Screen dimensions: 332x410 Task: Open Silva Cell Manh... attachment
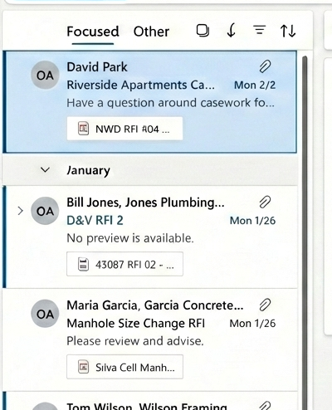pos(124,367)
